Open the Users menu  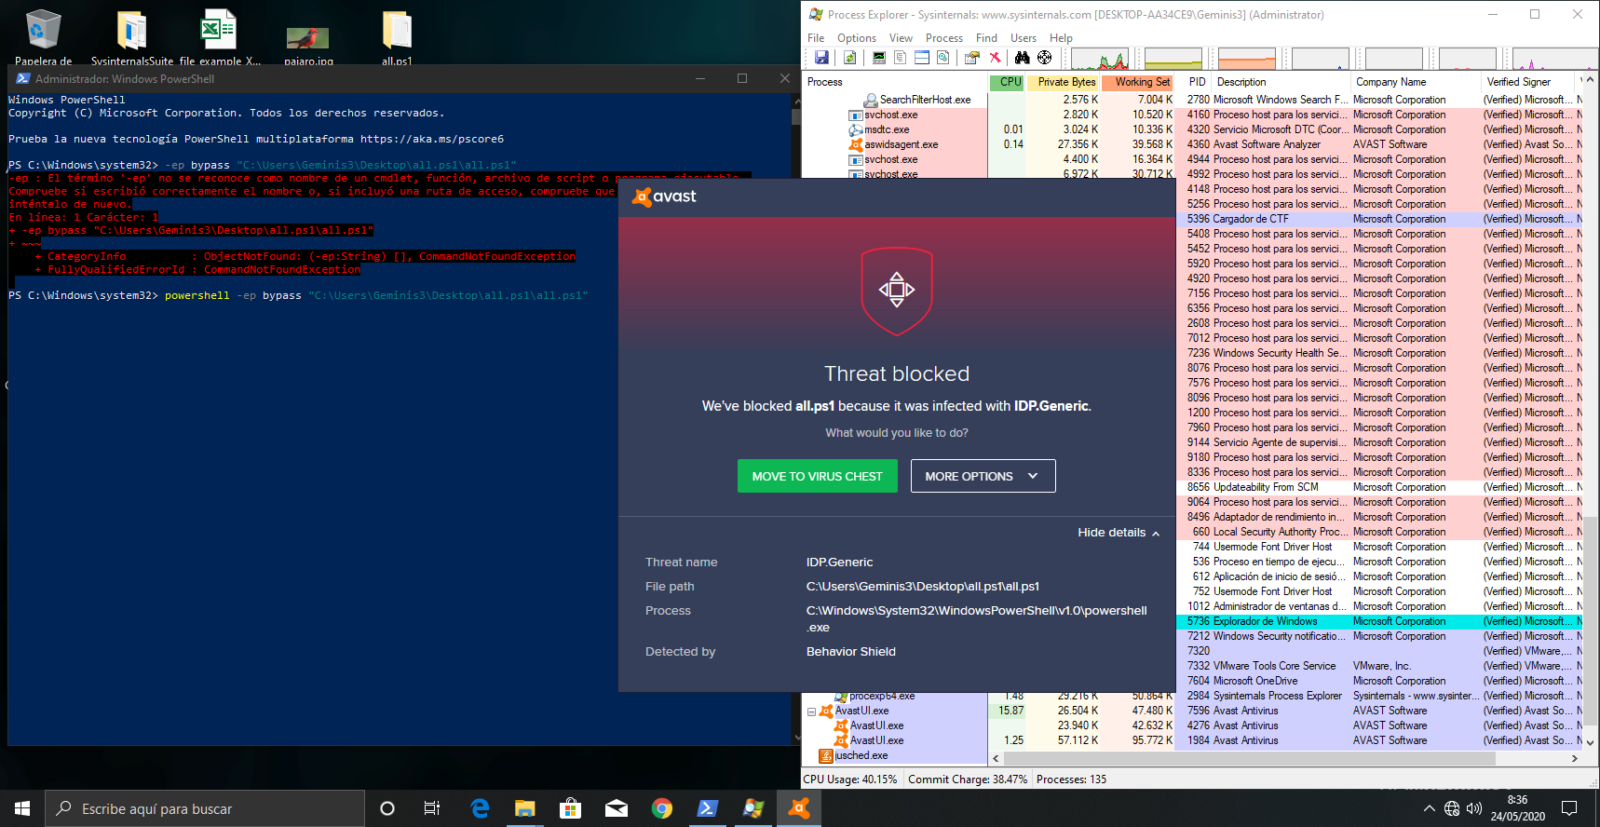coord(1024,38)
